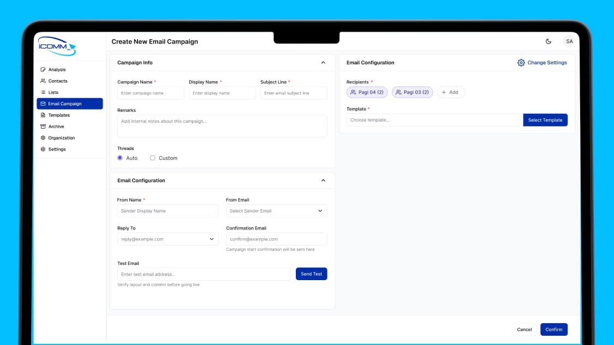Image resolution: width=614 pixels, height=345 pixels.
Task: Click the iCOMM logo
Action: [57, 46]
